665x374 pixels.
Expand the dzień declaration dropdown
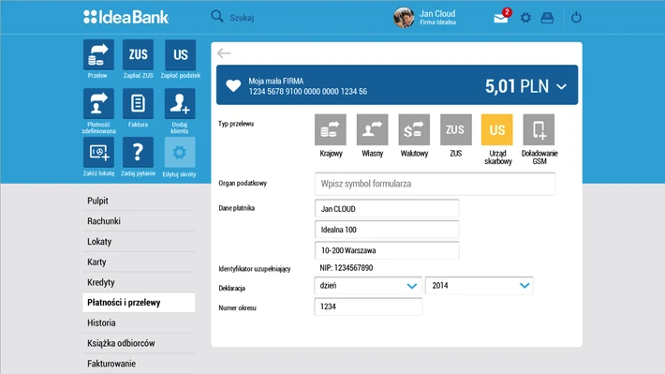coord(368,286)
